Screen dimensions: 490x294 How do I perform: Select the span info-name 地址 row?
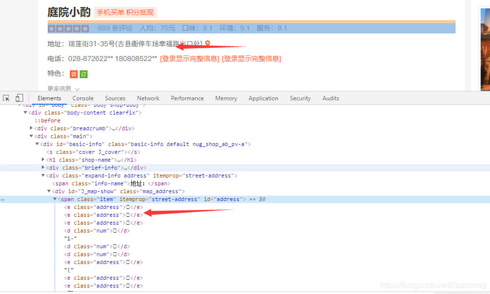112,183
